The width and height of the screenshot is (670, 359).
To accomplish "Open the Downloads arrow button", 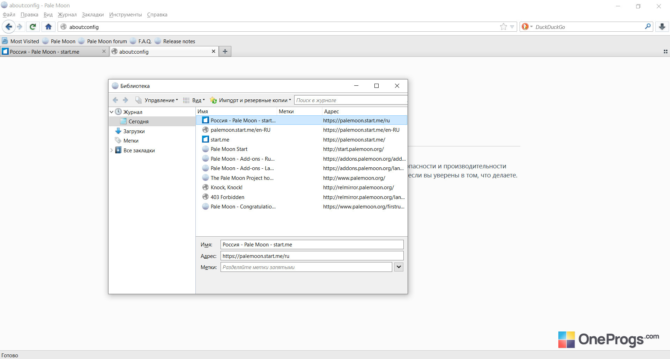I will click(x=662, y=26).
